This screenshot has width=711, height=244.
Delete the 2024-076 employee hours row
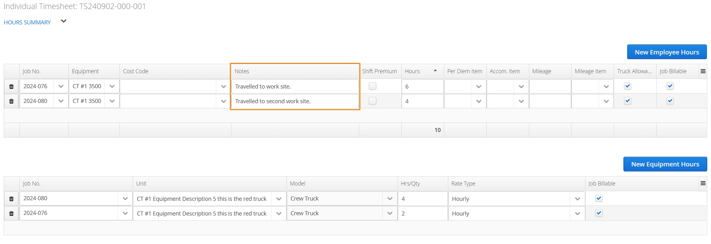tap(12, 86)
